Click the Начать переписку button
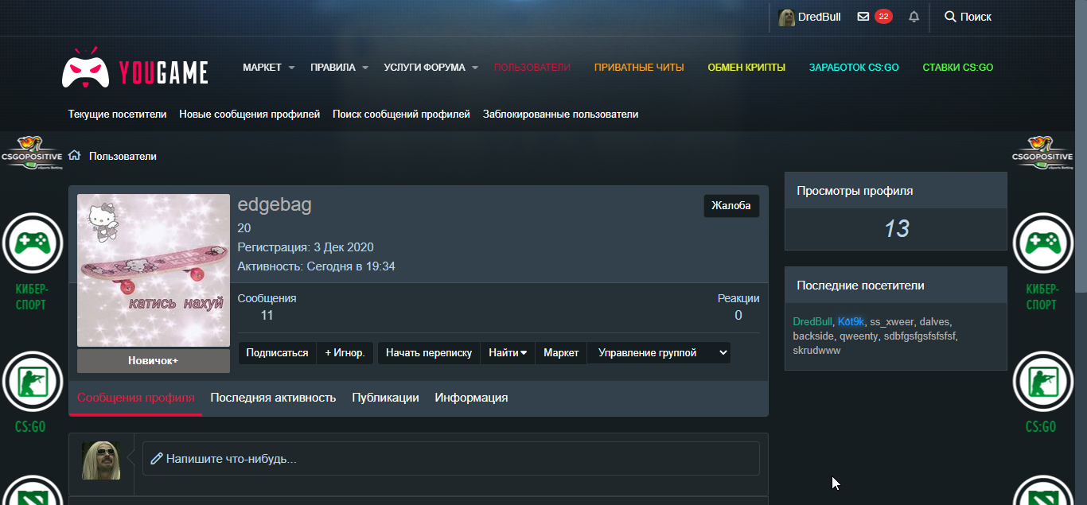 click(x=429, y=352)
